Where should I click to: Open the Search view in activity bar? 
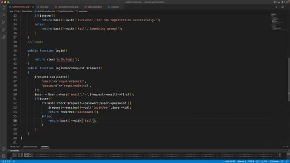click(4, 15)
